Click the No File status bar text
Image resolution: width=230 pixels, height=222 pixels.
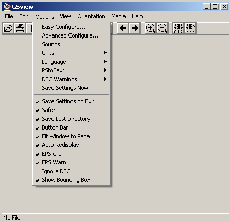12,218
